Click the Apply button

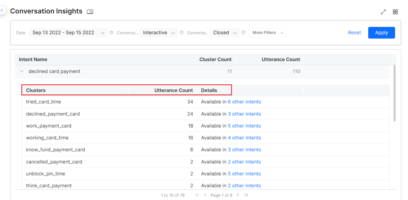point(382,33)
